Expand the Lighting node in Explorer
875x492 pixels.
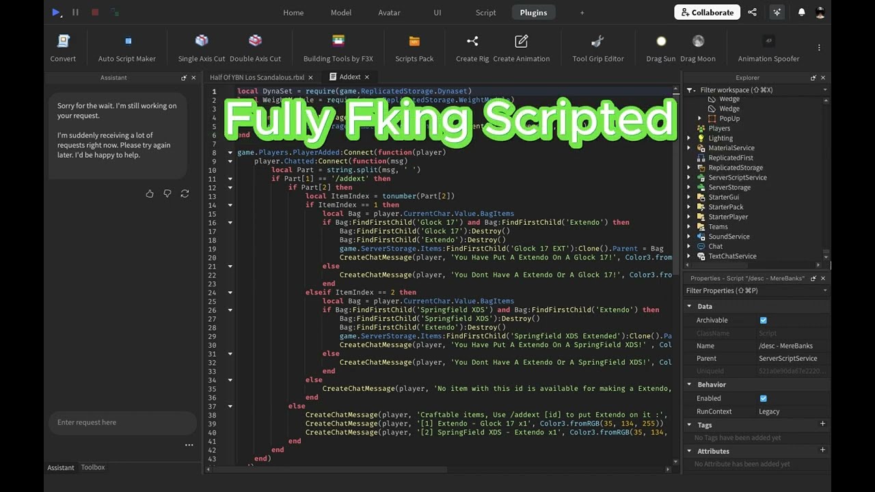[689, 138]
